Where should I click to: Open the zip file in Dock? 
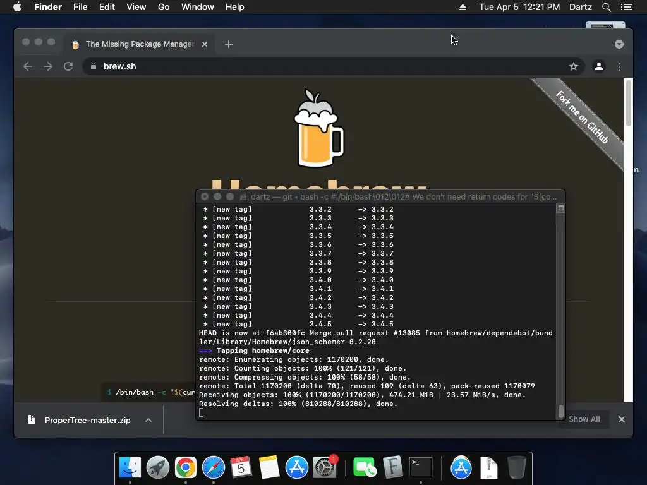click(x=489, y=467)
